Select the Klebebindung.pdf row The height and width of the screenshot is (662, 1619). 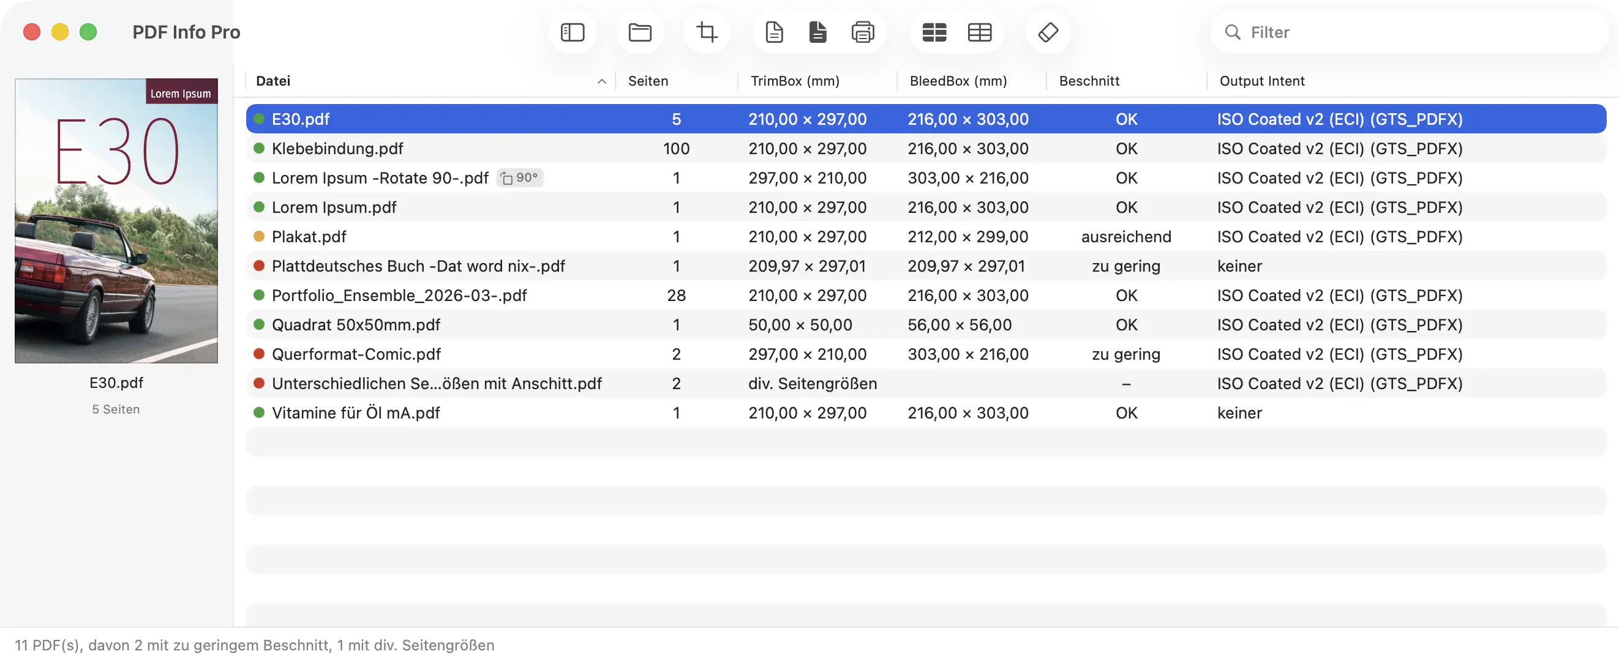(x=926, y=148)
